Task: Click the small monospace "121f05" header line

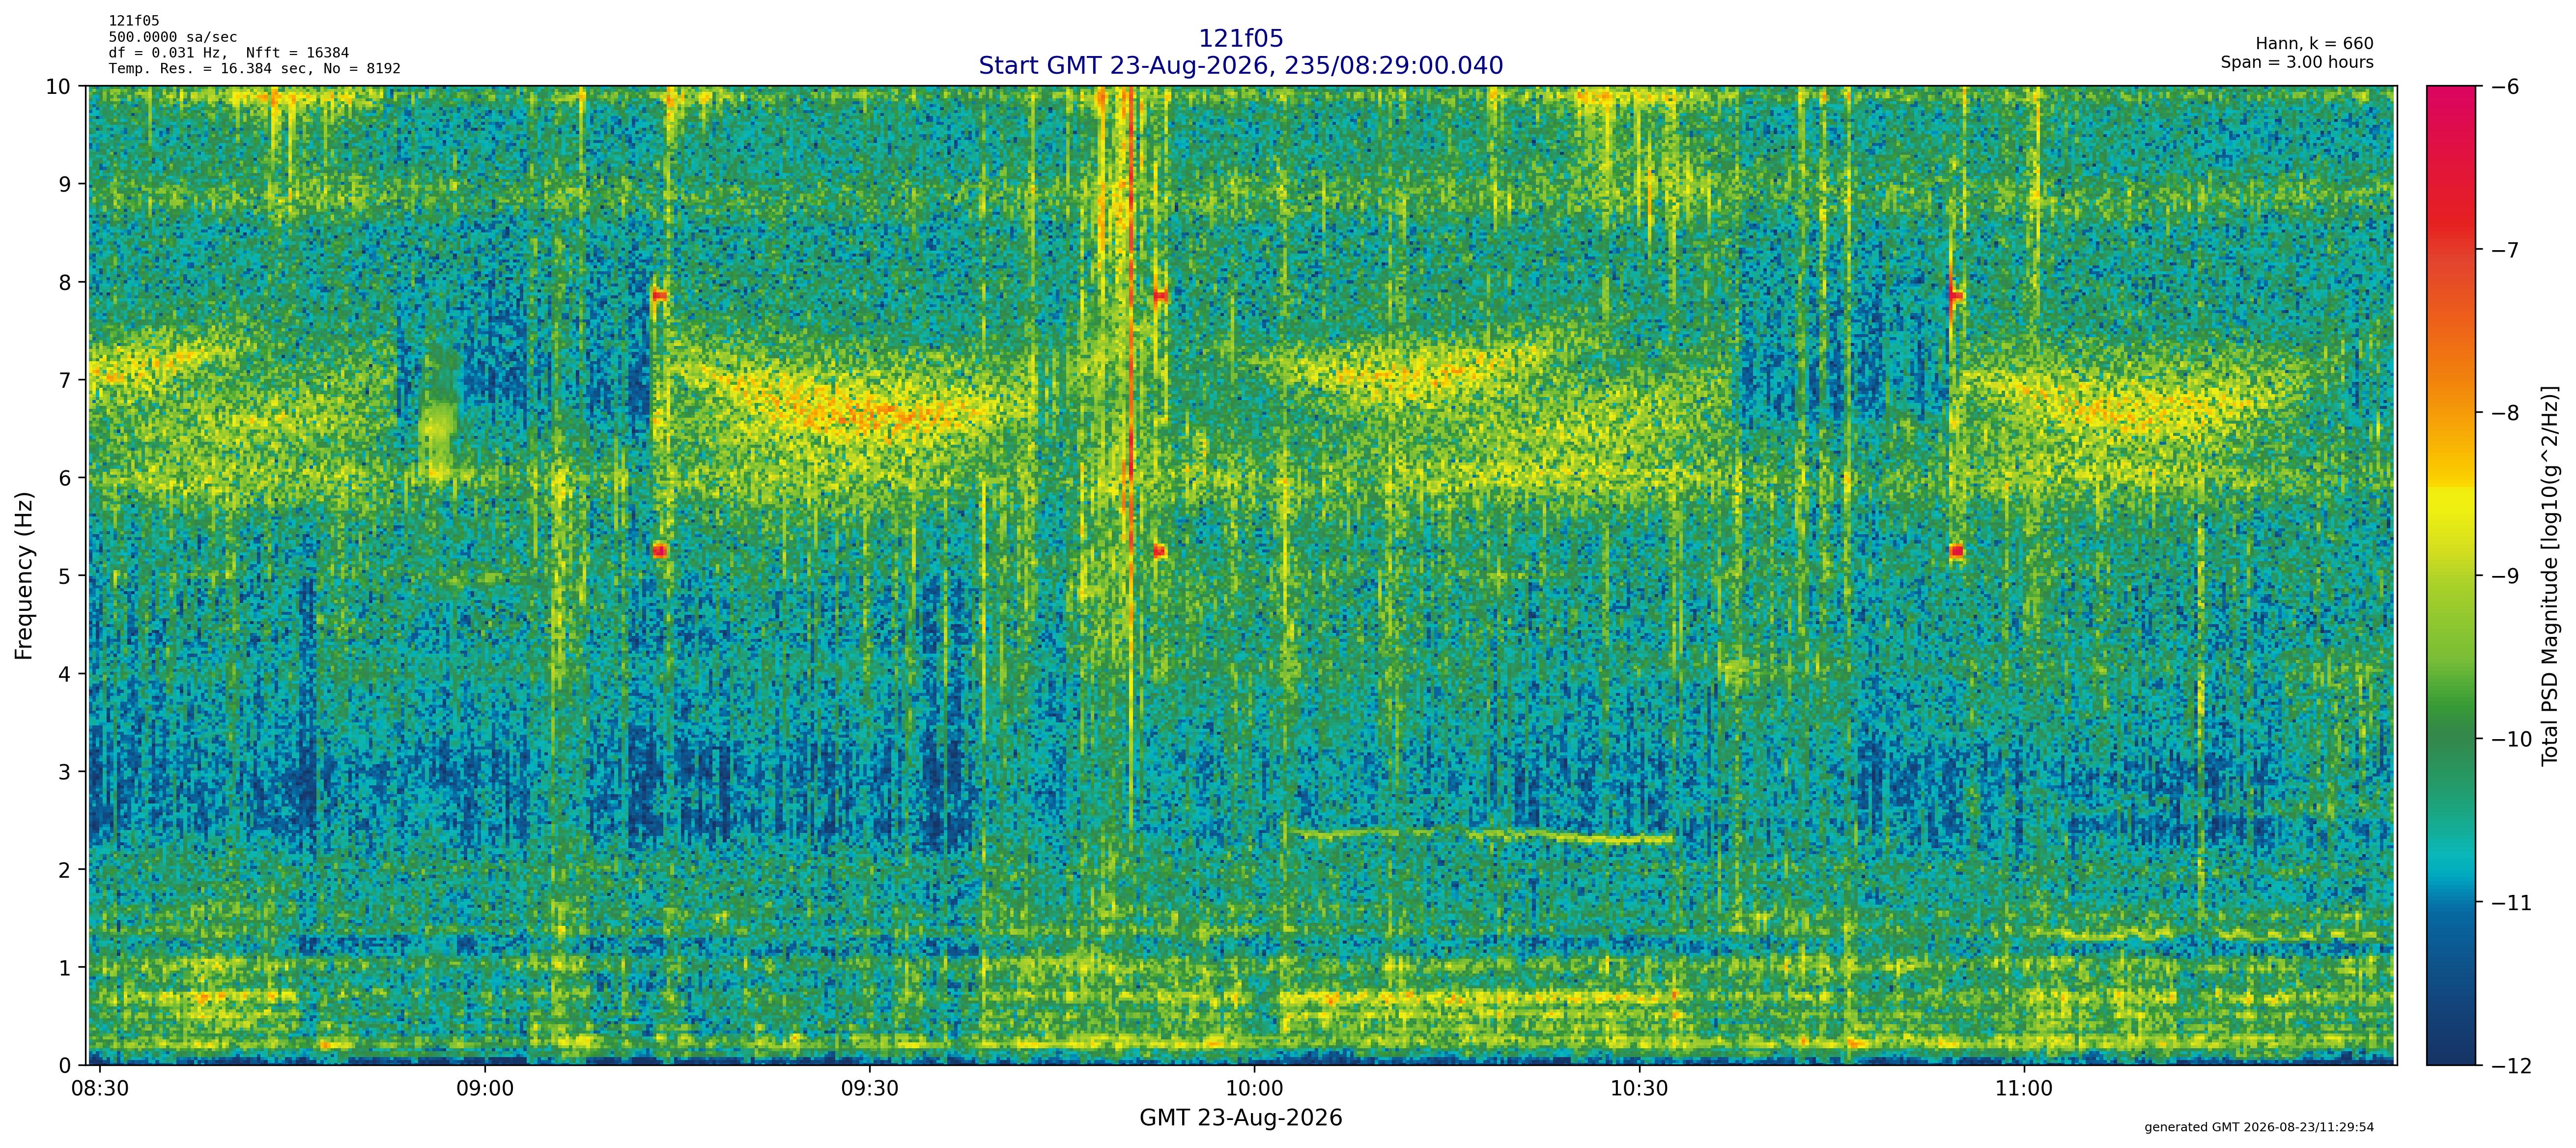Action: (x=134, y=21)
